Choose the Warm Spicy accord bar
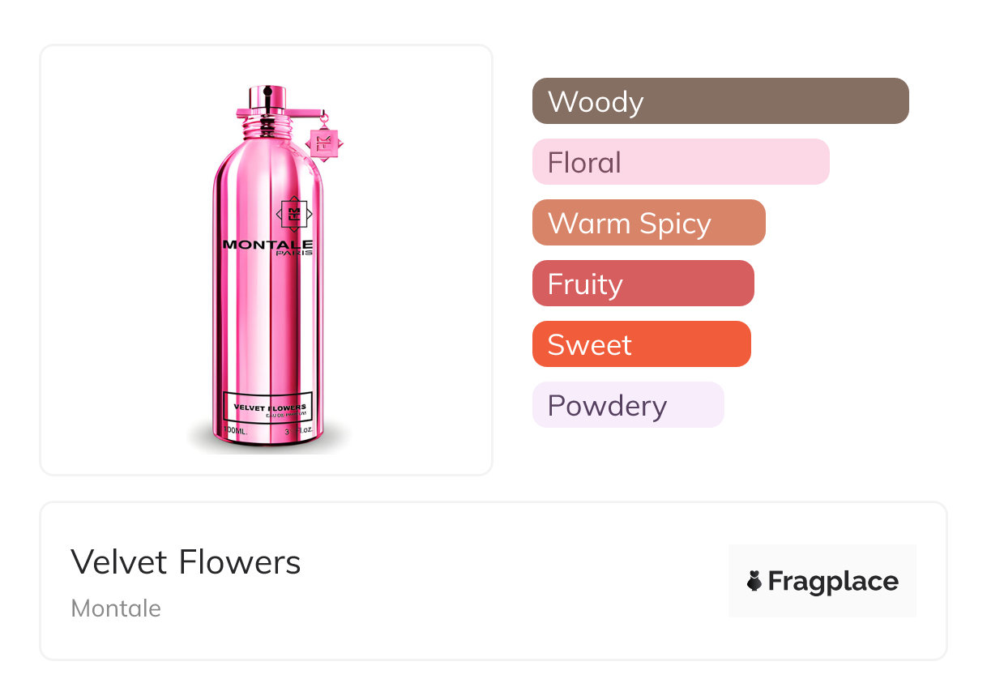The height and width of the screenshot is (700, 987). click(x=648, y=223)
